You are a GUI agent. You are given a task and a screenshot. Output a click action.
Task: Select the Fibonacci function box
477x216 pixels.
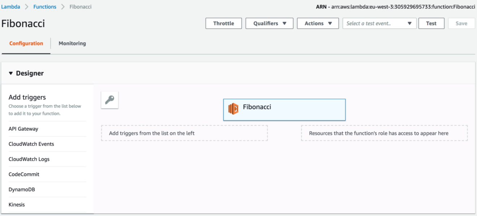point(284,110)
